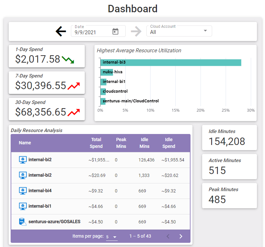Open the Items per page dropdown
265x247 pixels.
point(112,237)
